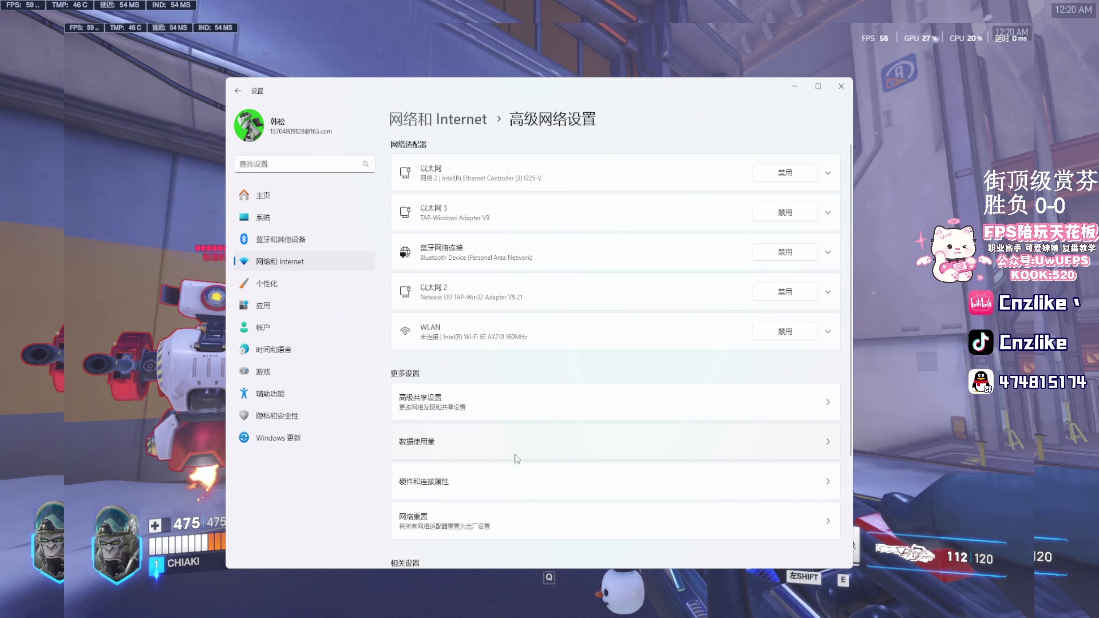Click the 蓝牙网络连接 adapter icon
The image size is (1099, 618).
[405, 252]
